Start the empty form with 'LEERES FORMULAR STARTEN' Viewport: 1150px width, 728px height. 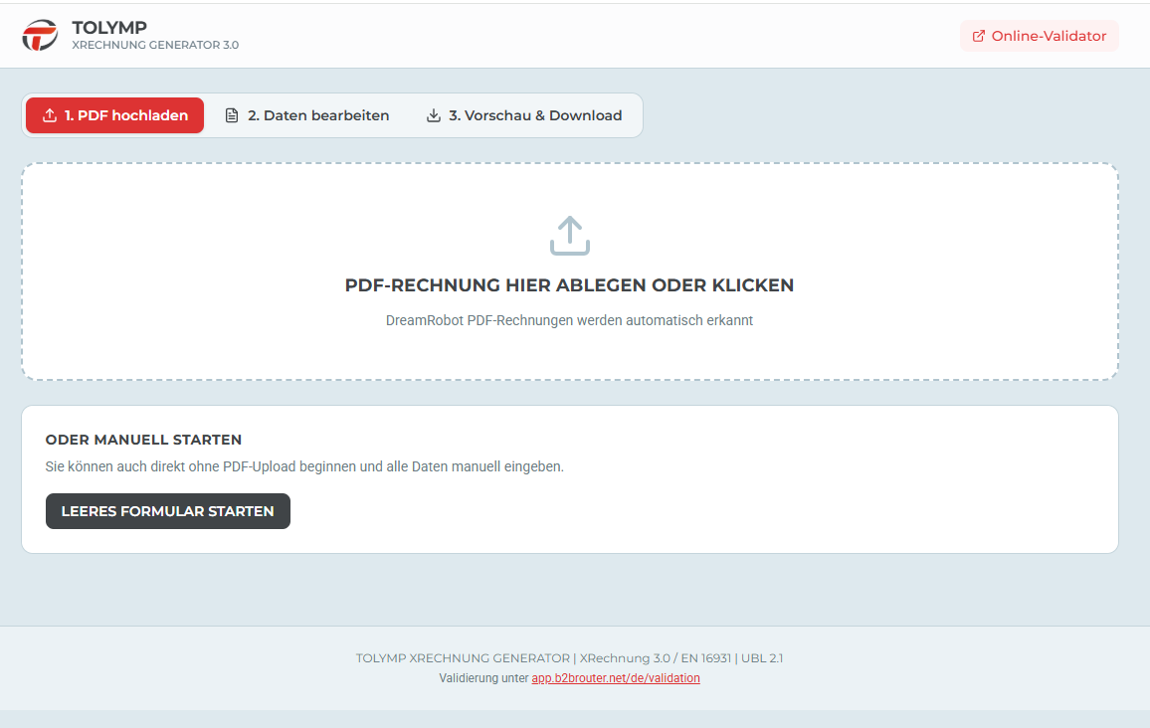click(x=168, y=511)
